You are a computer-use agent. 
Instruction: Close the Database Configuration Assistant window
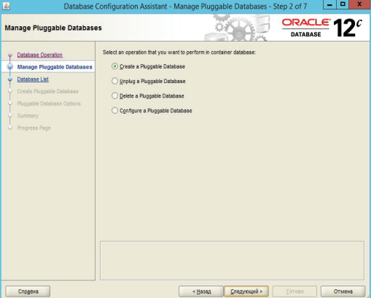pyautogui.click(x=359, y=4)
